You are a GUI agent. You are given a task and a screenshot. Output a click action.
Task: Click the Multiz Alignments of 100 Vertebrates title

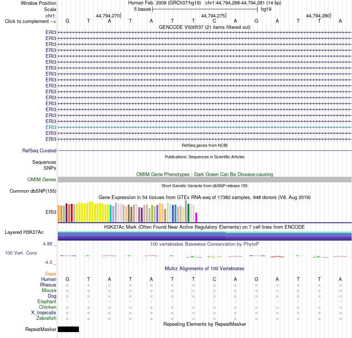[205, 269]
